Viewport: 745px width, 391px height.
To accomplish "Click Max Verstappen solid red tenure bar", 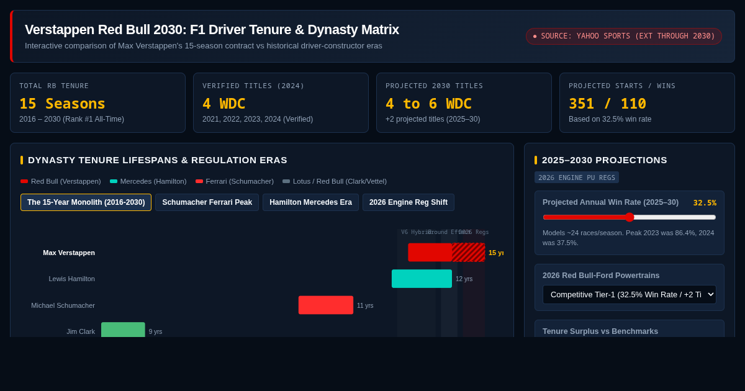I will point(430,253).
